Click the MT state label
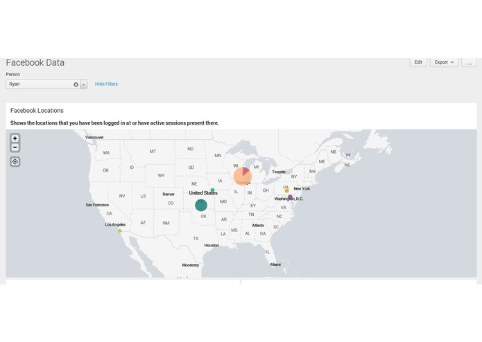 153,152
